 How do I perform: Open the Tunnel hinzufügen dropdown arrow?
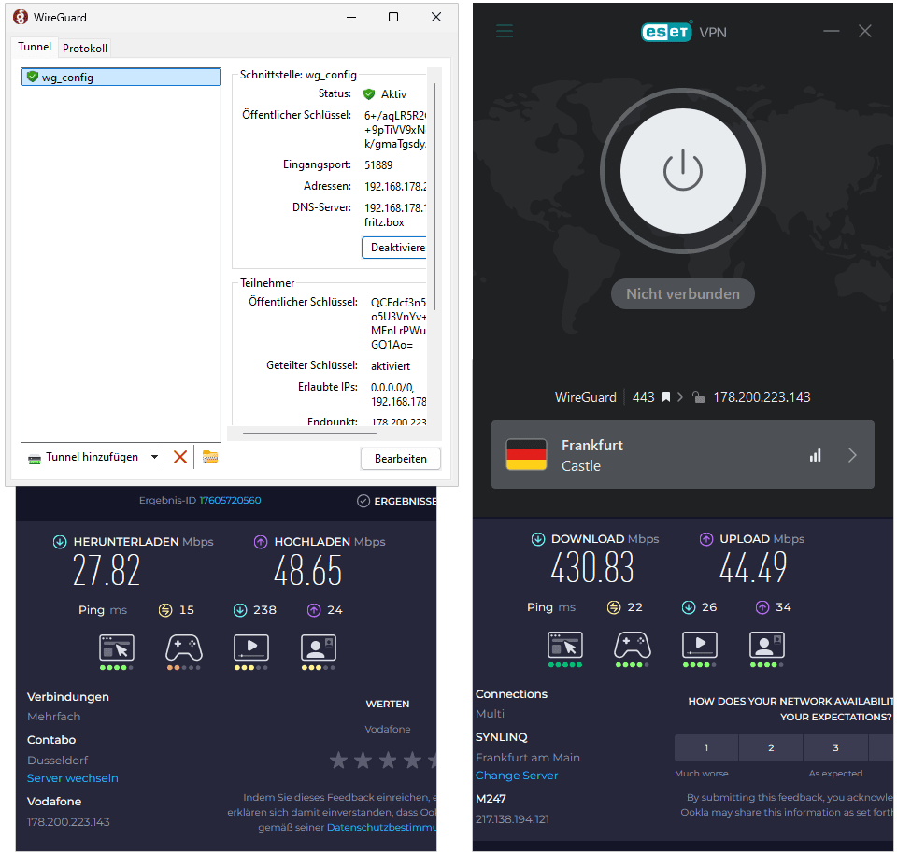[x=154, y=457]
